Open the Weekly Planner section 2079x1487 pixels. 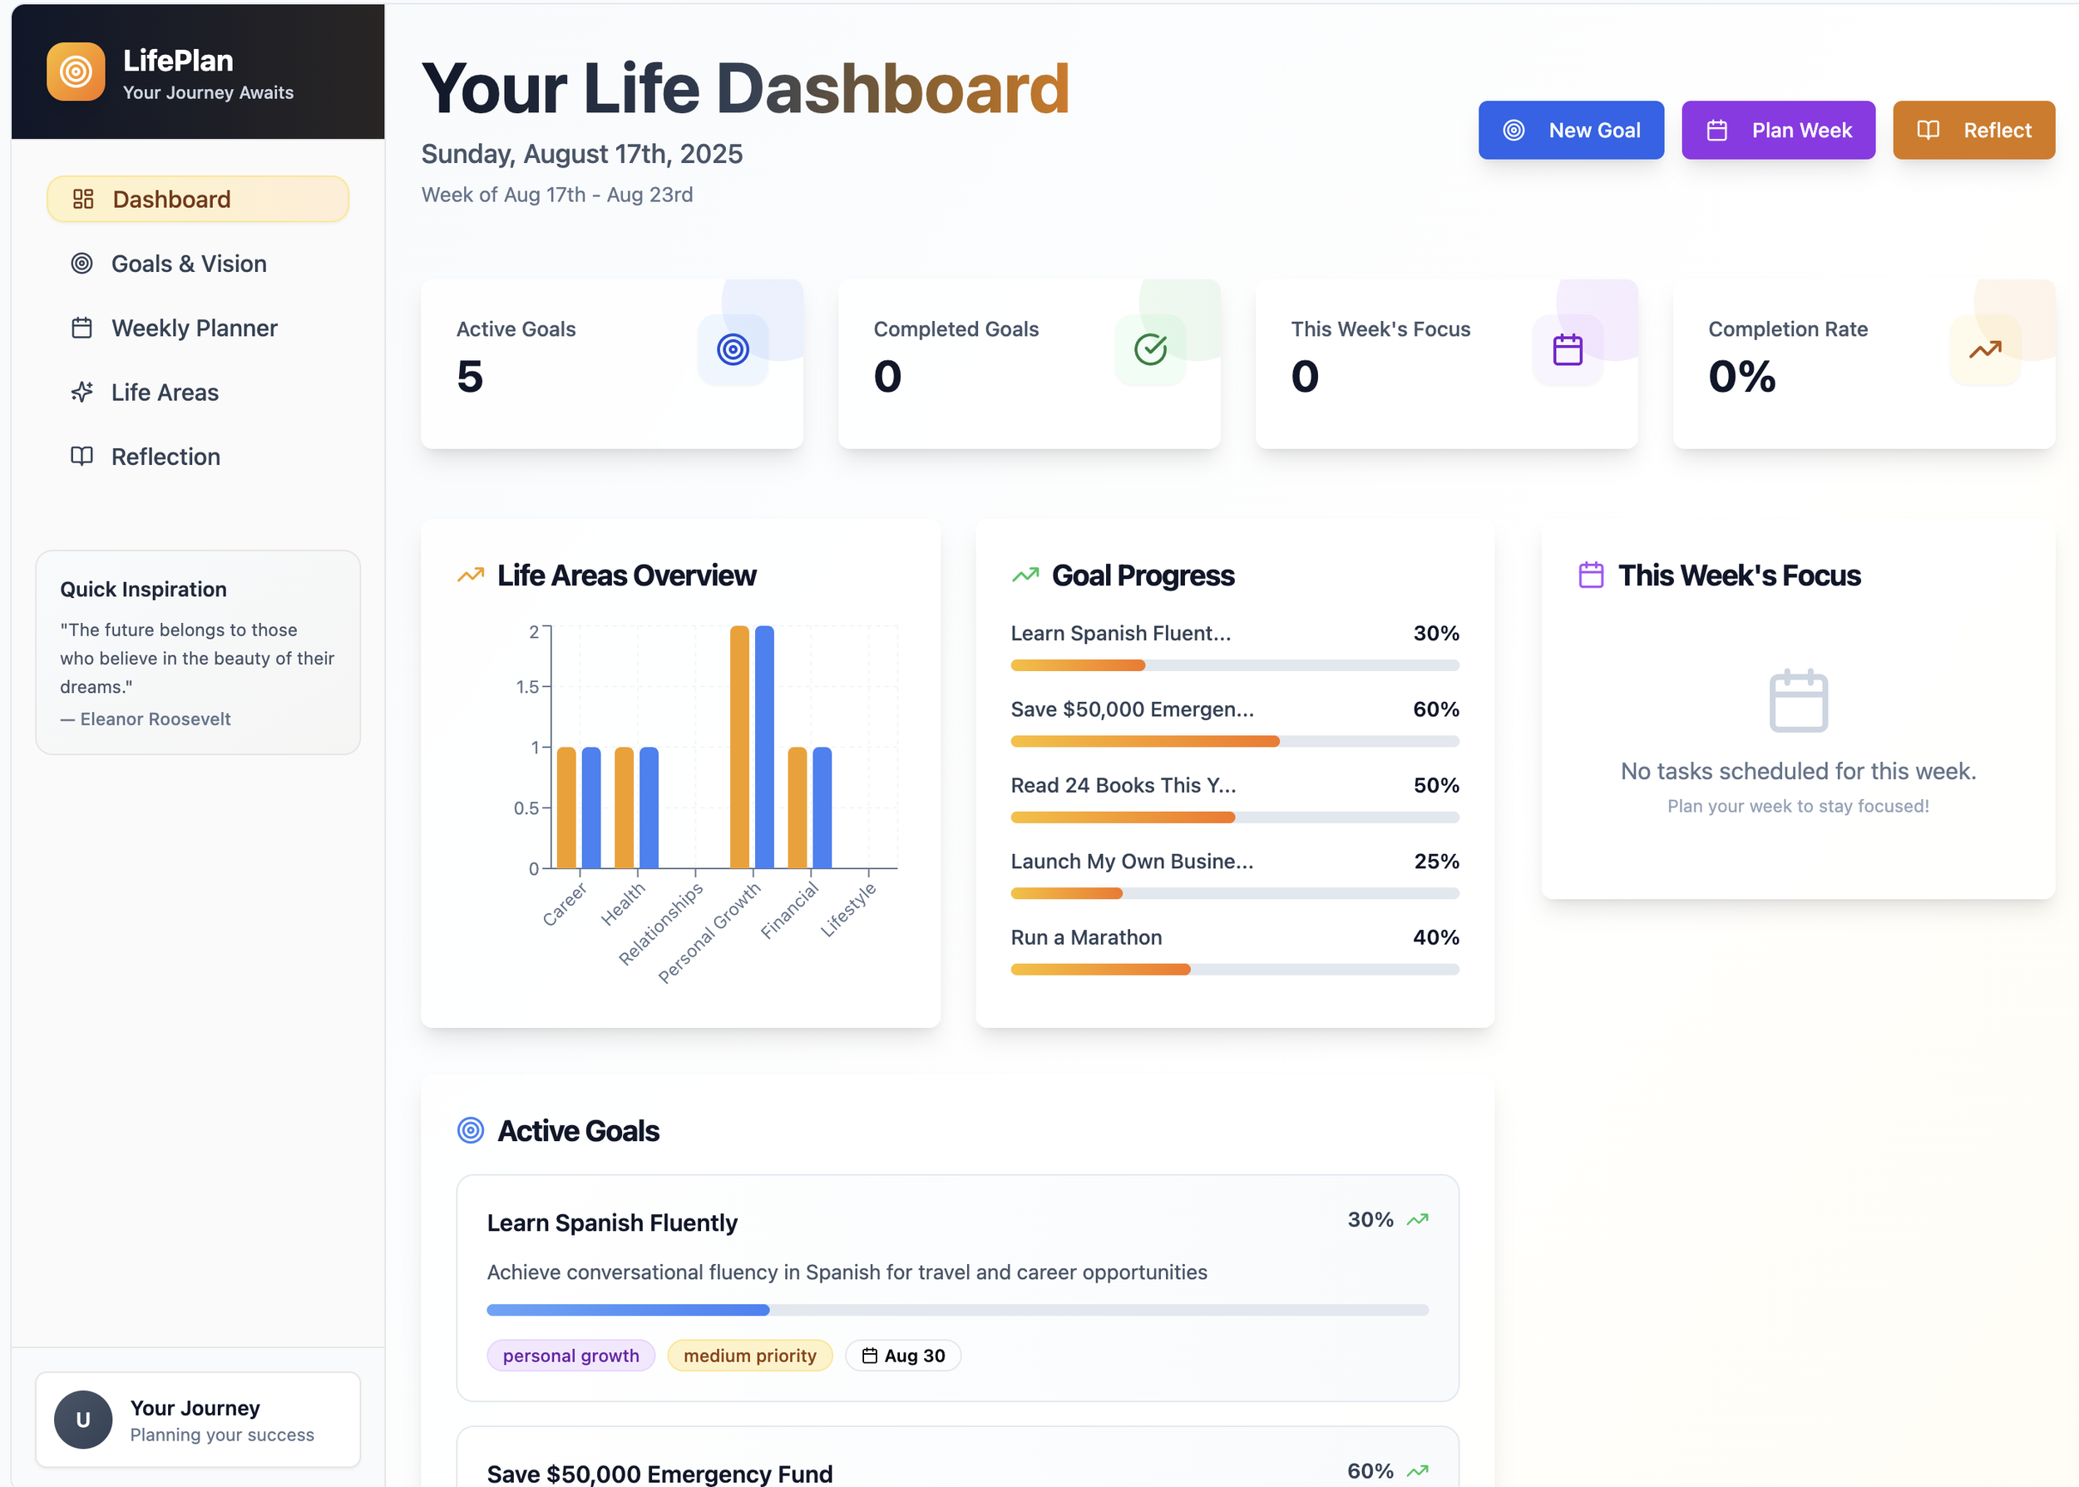point(198,328)
